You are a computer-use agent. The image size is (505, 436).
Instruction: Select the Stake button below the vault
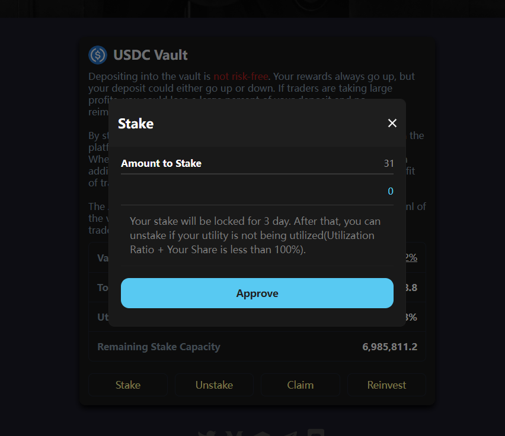[x=128, y=385]
